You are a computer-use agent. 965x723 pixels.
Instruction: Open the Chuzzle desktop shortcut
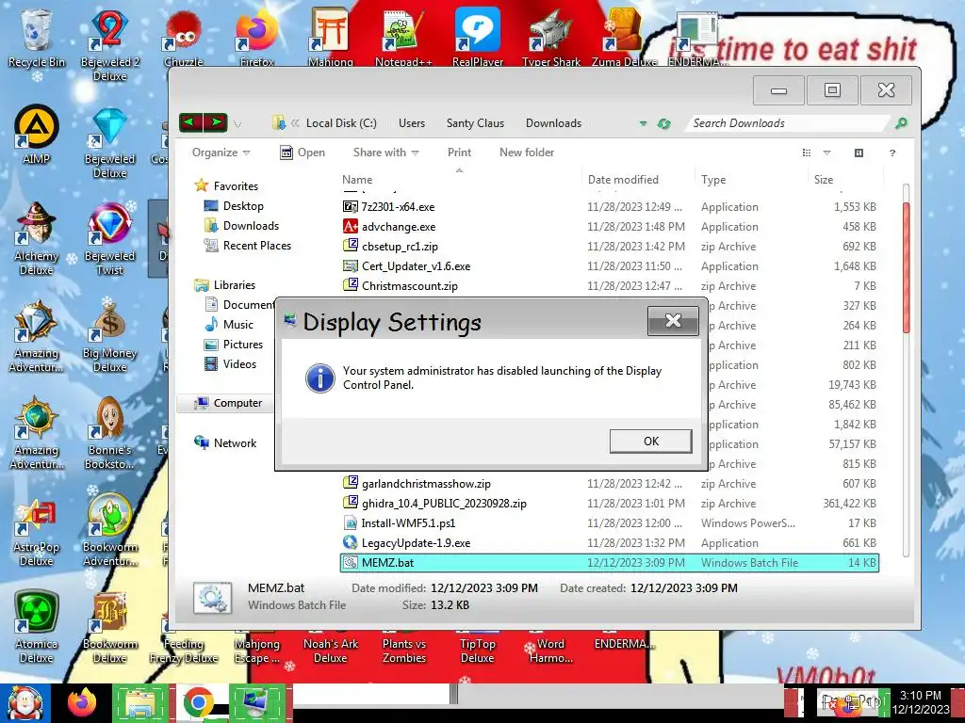tap(184, 38)
